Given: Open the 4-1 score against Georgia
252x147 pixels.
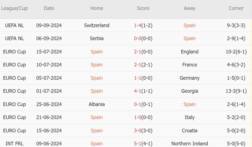Looking at the screenshot, I should pyautogui.click(x=138, y=91).
